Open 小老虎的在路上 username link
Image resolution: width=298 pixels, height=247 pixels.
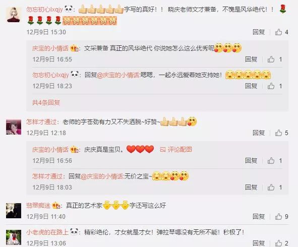(47, 232)
